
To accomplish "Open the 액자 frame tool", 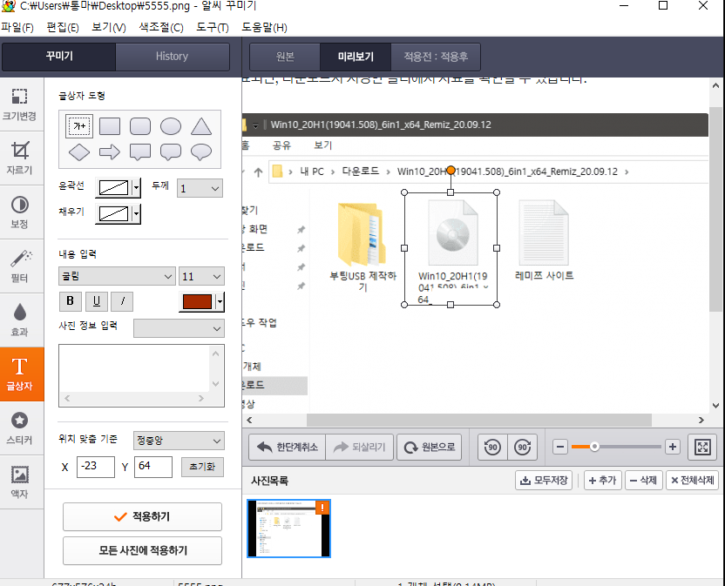I will (19, 482).
